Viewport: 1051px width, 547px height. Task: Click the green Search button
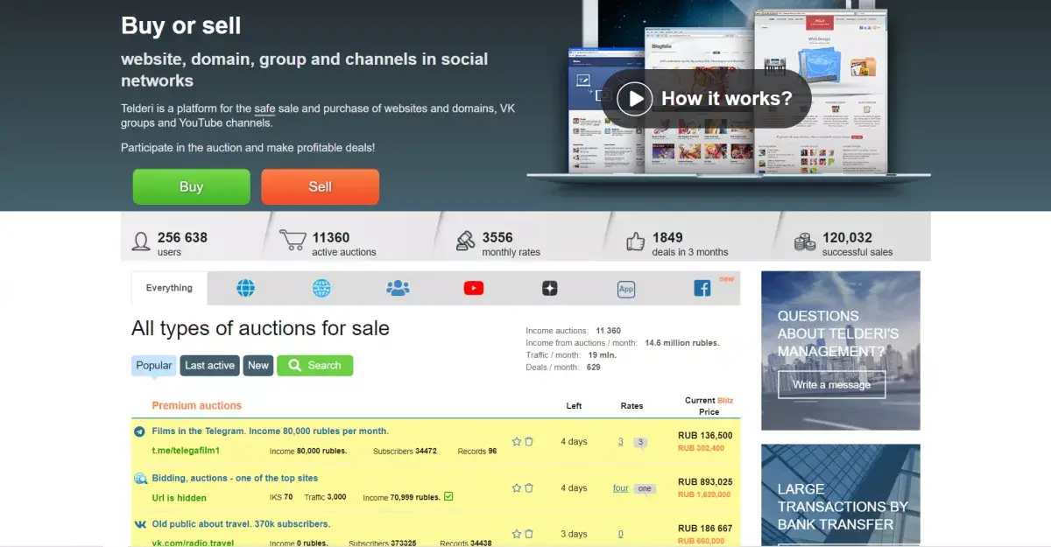click(315, 365)
